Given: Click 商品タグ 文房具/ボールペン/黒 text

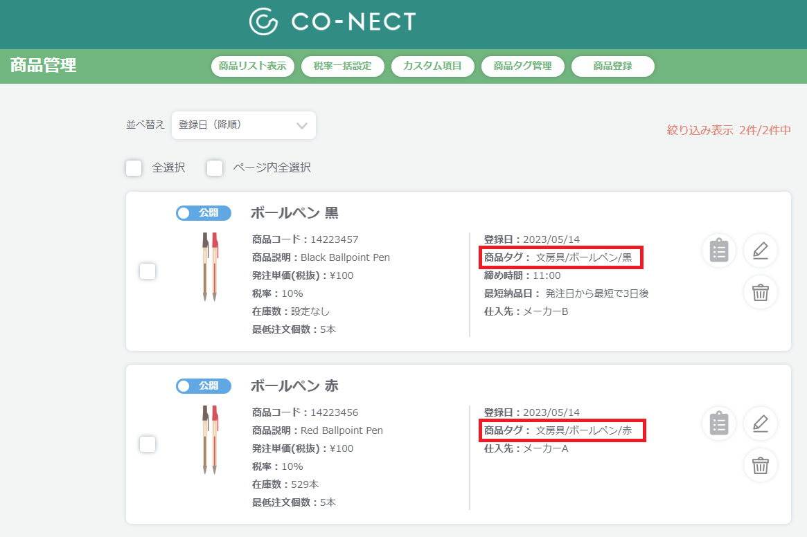Looking at the screenshot, I should pos(558,257).
